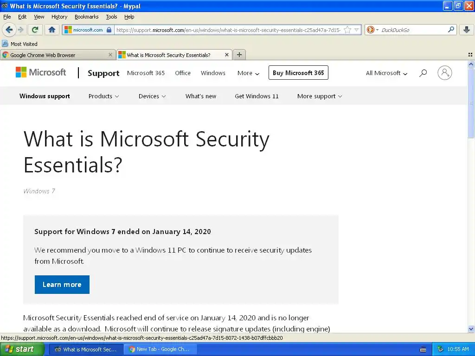This screenshot has height=356, width=475.
Task: Click into the URL address field
Action: tap(229, 30)
